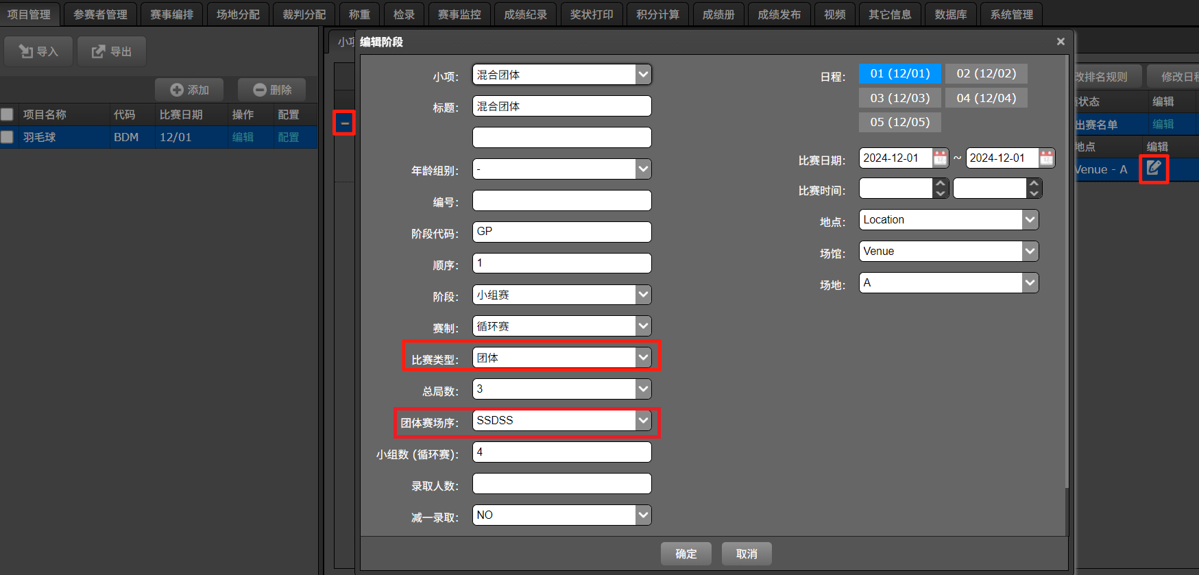Open calendar picker for start date
Viewport: 1199px width, 575px height.
[x=940, y=158]
